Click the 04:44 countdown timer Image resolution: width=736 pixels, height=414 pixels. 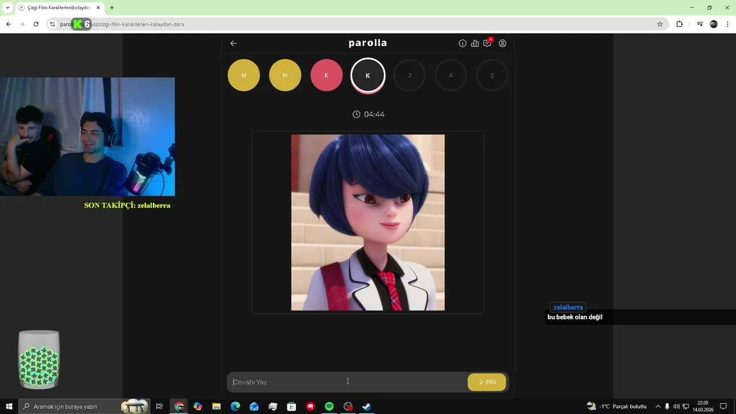[369, 114]
